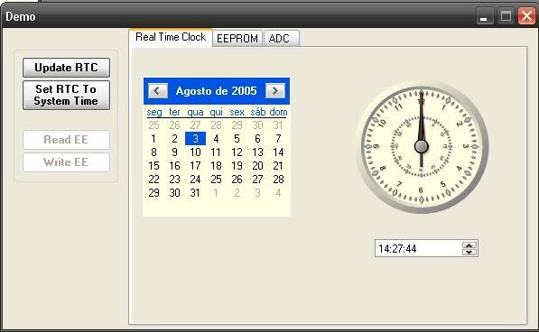Viewport: 539px width, 332px height.
Task: Go to previous month in calendar
Action: (x=158, y=91)
